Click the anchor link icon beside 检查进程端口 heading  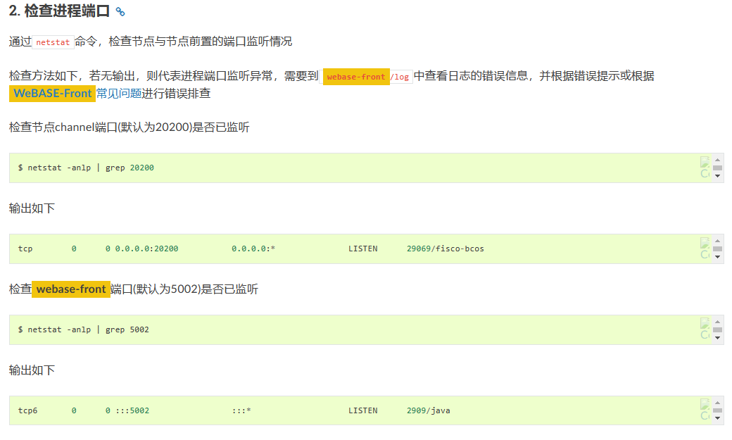[120, 12]
